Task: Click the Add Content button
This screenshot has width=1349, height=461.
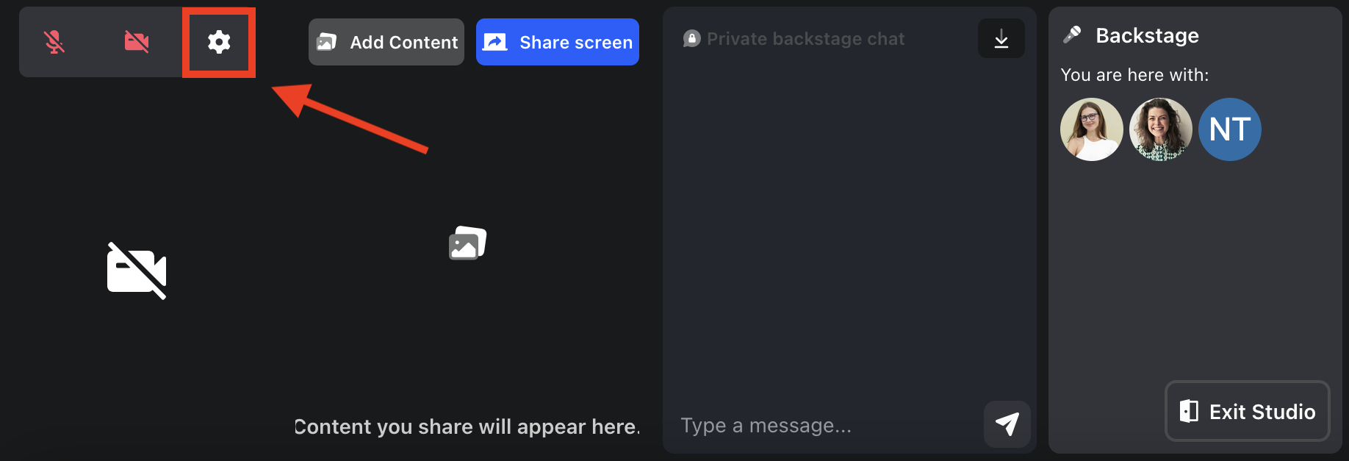Action: (x=386, y=42)
